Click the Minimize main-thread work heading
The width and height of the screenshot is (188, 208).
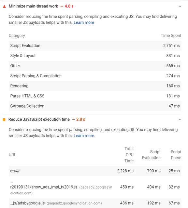[33, 6]
